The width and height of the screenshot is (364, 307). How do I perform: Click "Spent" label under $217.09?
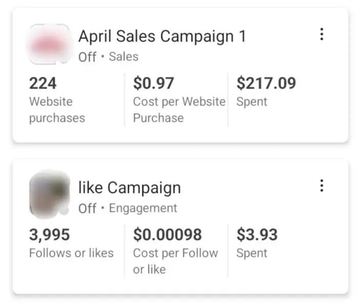[x=252, y=102]
